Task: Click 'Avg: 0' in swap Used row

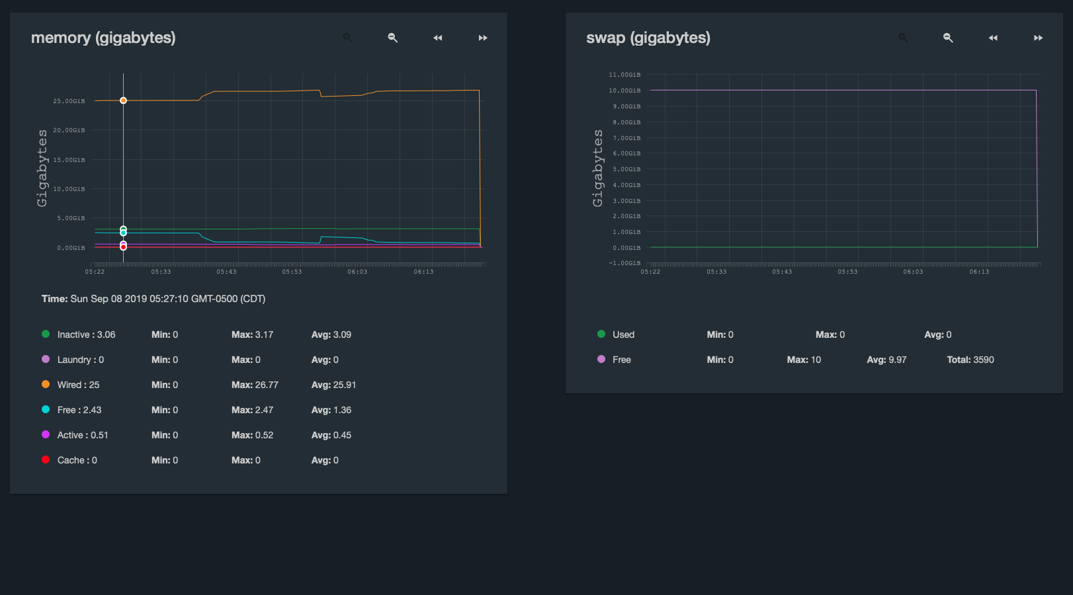Action: coord(938,335)
